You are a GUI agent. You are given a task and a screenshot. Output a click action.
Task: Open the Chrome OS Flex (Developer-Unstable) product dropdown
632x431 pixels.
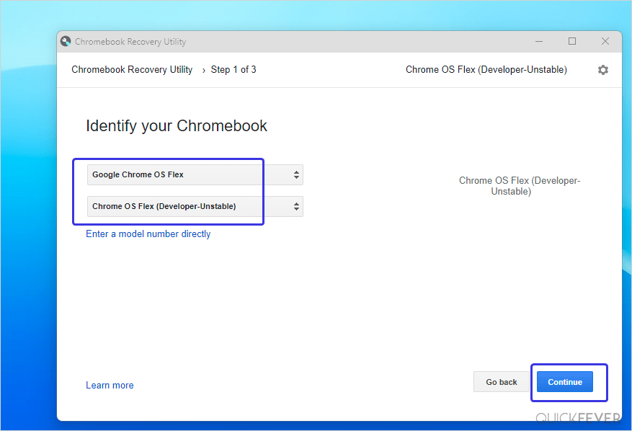point(195,206)
